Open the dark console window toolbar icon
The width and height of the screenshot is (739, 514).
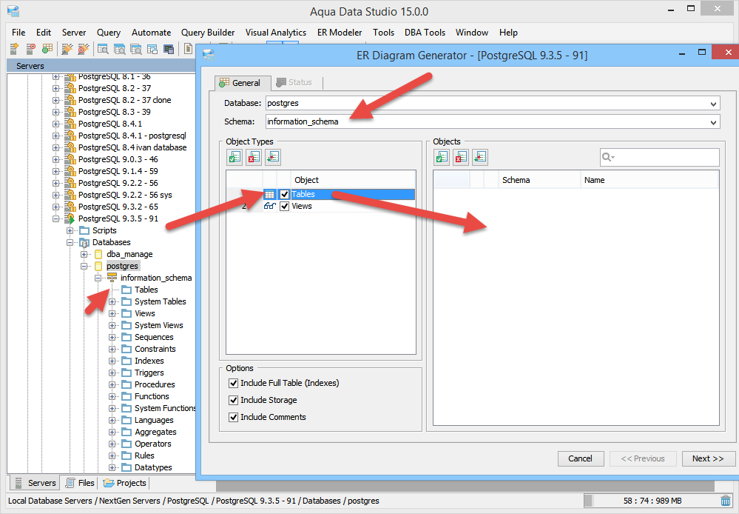click(168, 49)
